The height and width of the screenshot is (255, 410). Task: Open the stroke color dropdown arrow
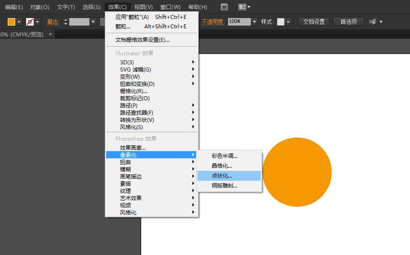pos(37,22)
